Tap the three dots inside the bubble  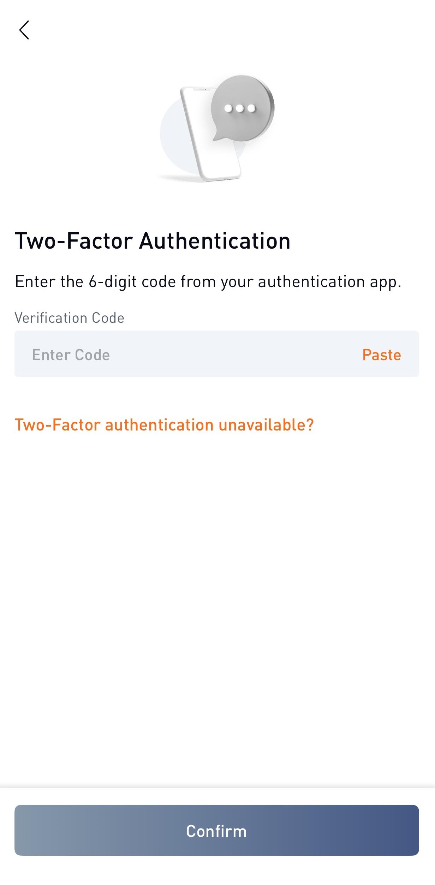240,108
